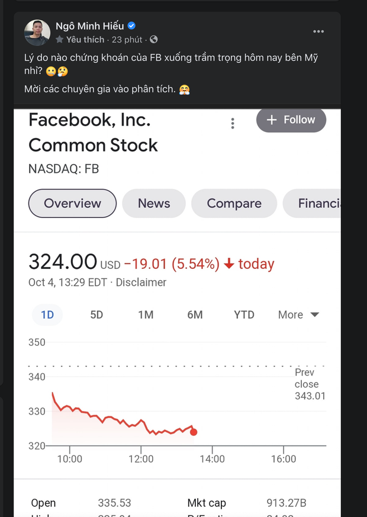Click the blue verified badge next to Ngô Minh Hiếu
This screenshot has width=367, height=517.
click(131, 25)
